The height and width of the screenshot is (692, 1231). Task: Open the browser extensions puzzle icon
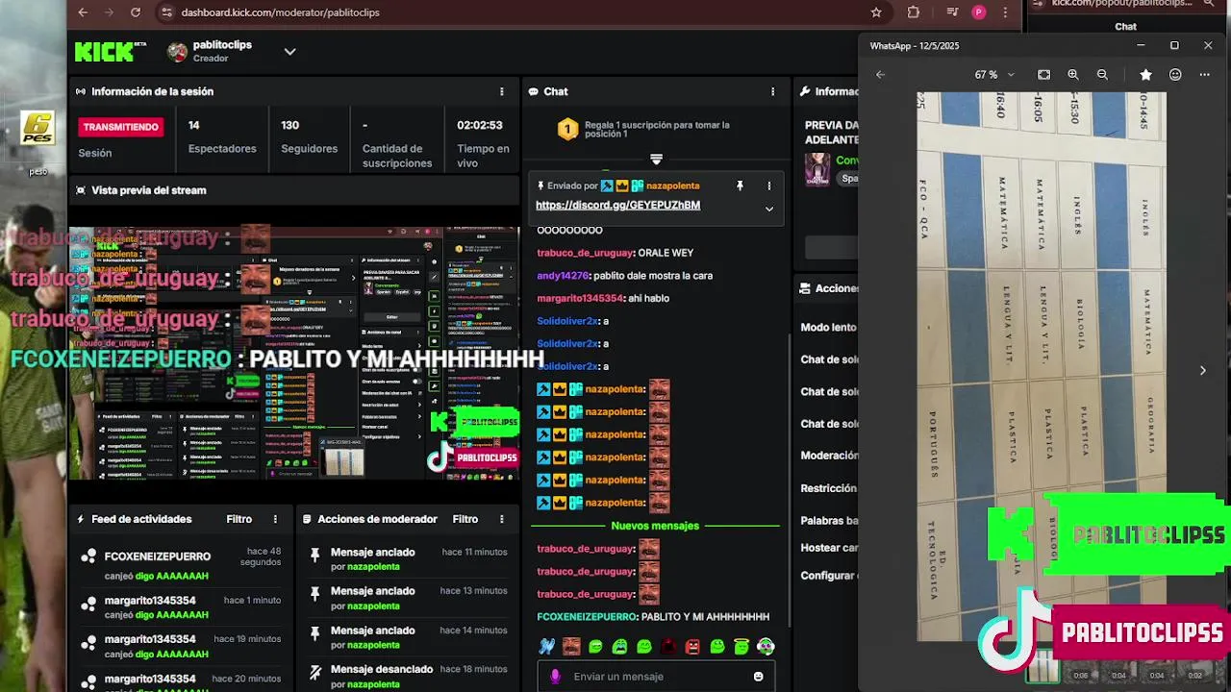913,12
